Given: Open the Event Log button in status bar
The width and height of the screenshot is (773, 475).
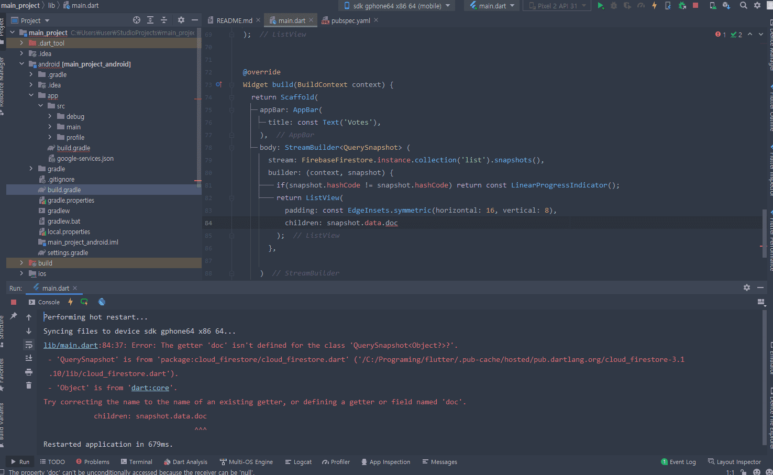Looking at the screenshot, I should coord(679,462).
